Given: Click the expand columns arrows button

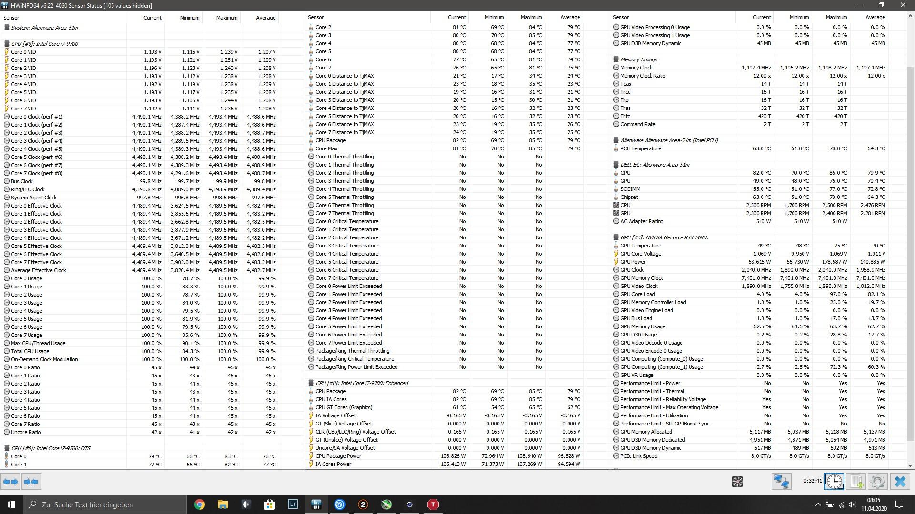Looking at the screenshot, I should click(x=10, y=482).
